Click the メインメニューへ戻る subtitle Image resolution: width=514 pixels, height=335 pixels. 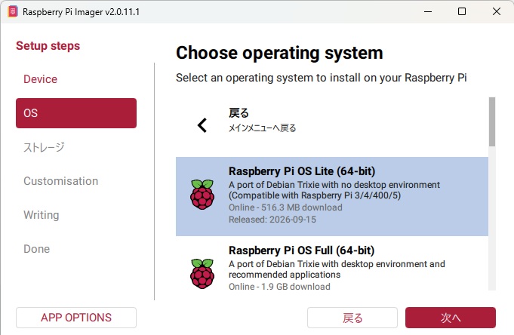tap(262, 128)
